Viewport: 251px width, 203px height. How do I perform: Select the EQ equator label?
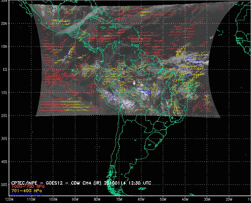point(5,70)
